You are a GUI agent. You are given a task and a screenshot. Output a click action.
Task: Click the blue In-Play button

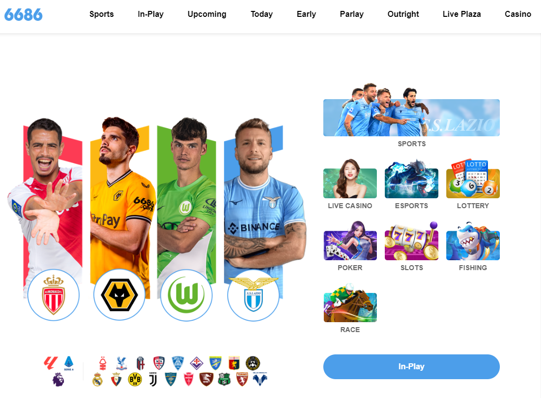(x=411, y=367)
